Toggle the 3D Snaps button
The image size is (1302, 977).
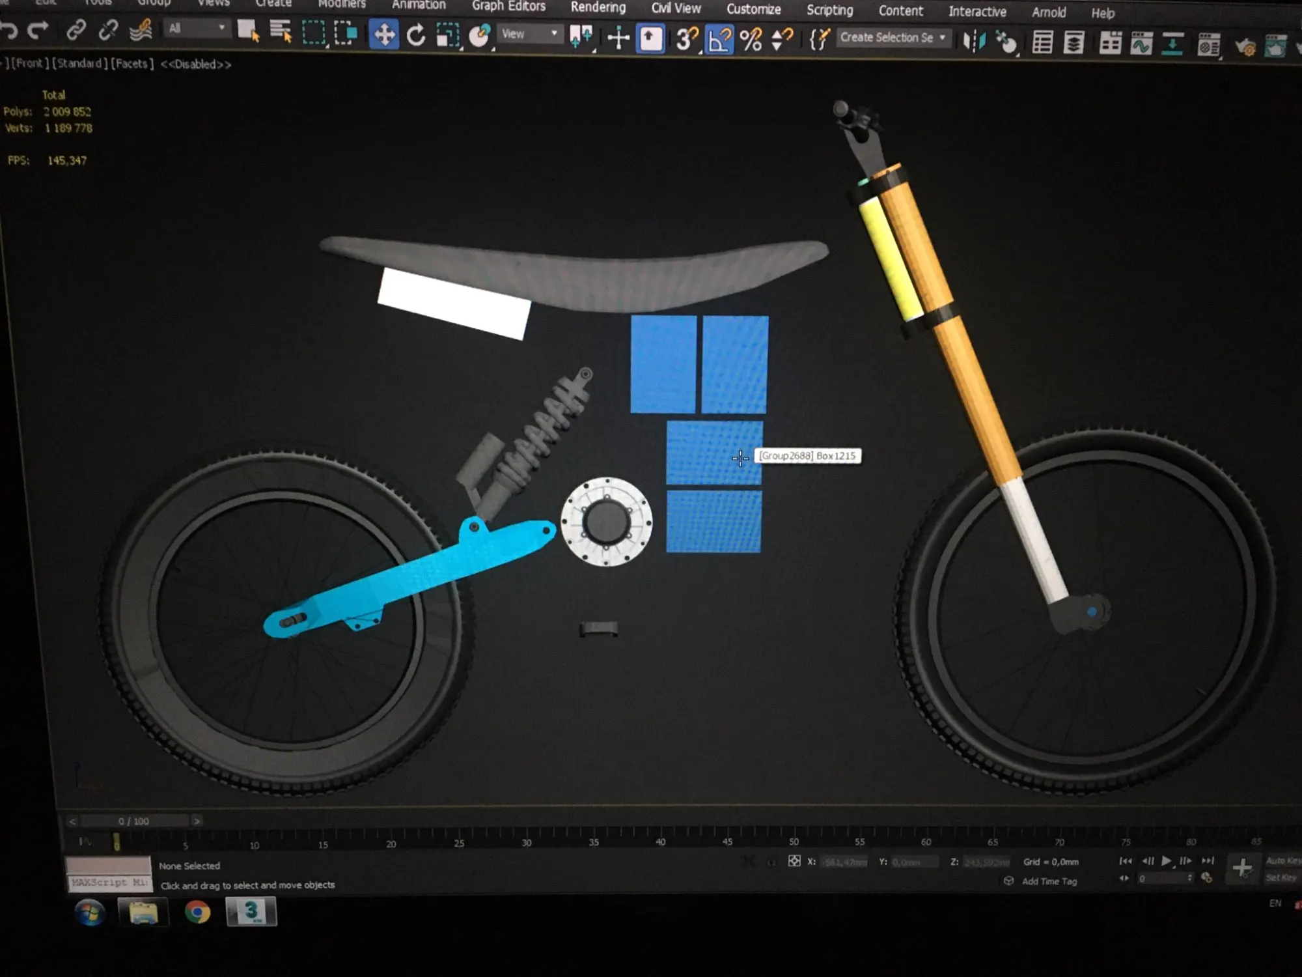point(686,39)
